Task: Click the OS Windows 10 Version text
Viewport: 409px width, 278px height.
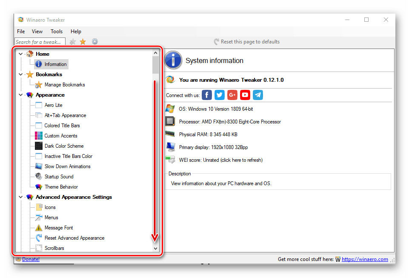Action: pos(216,109)
